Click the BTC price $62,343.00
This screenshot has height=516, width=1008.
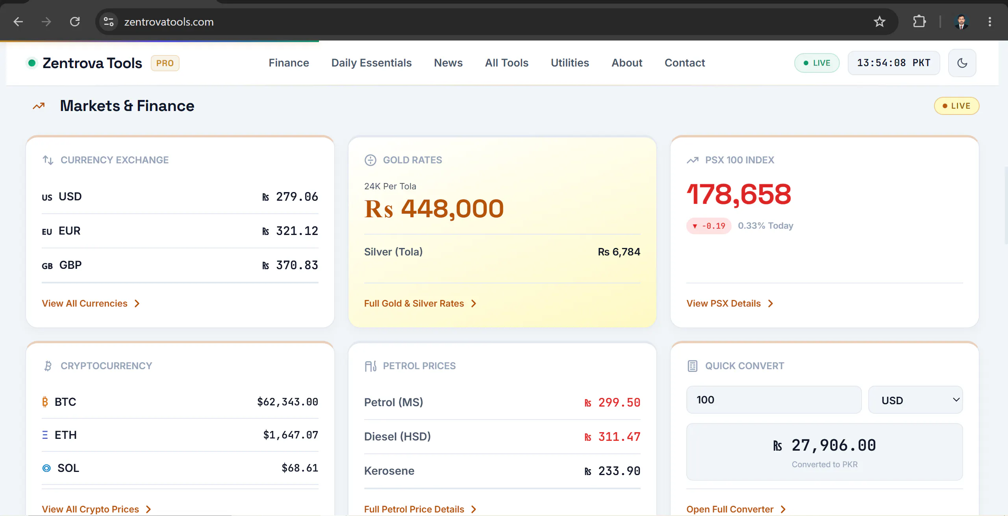(287, 402)
